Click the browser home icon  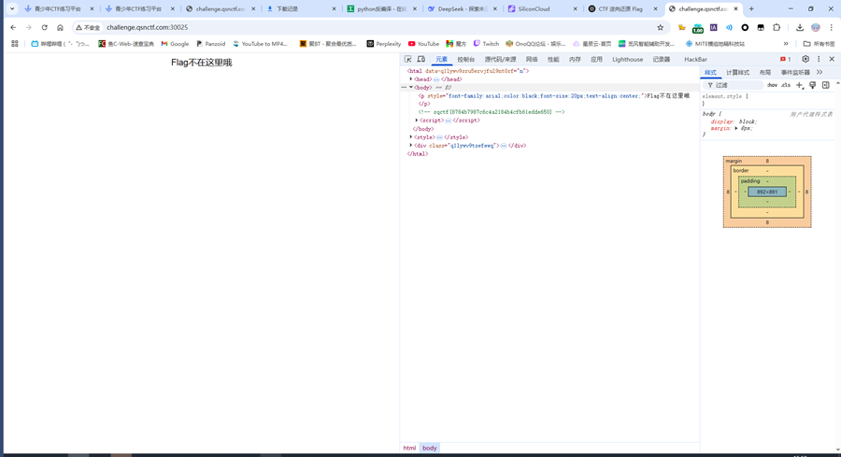60,27
